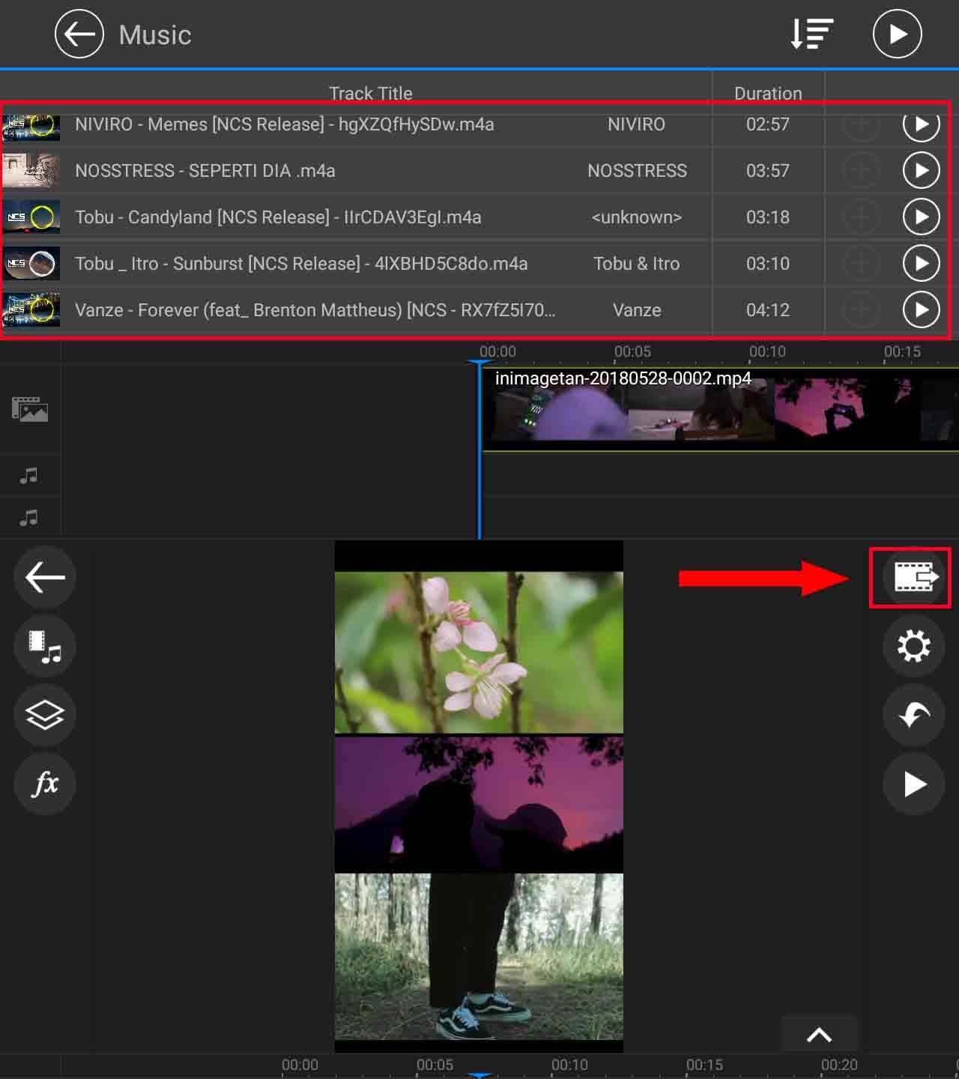Select the inimagetan-20180528-0002.mp4 clip
The height and width of the screenshot is (1079, 959).
(719, 408)
